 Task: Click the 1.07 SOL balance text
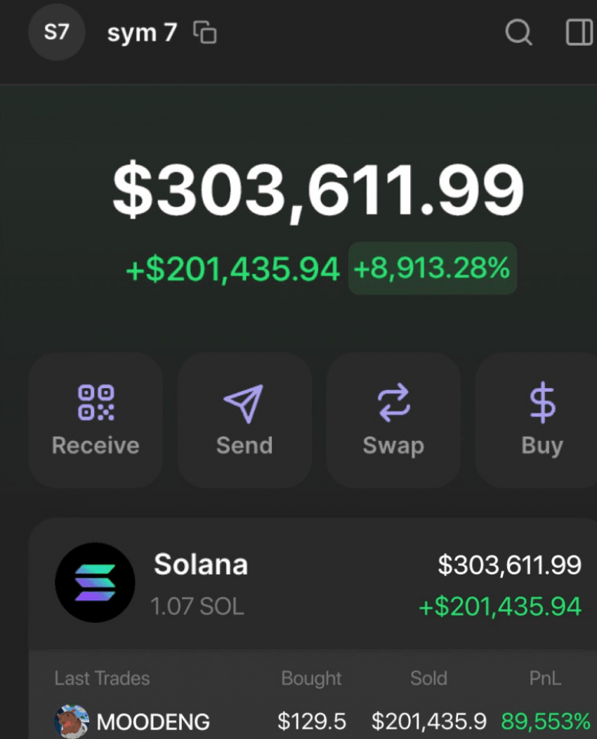(x=197, y=607)
